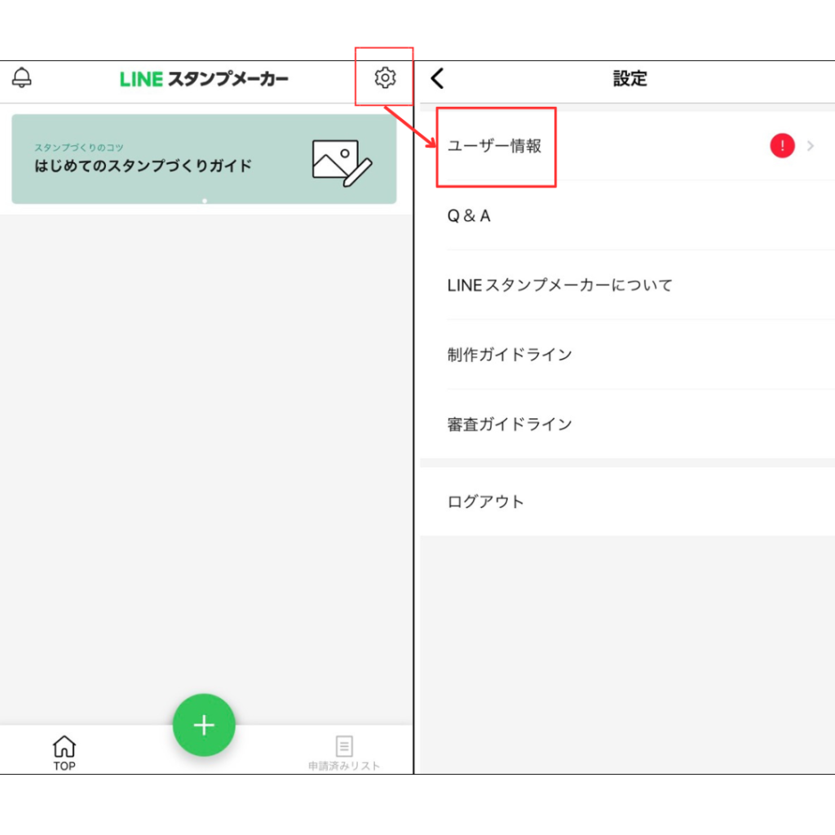Open 審査ガイドライン
This screenshot has height=835, width=835.
click(627, 424)
